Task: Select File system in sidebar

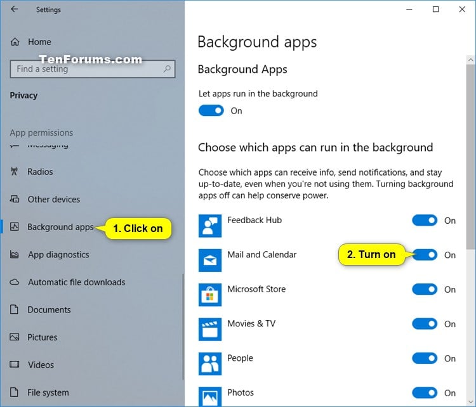Action: coord(48,392)
